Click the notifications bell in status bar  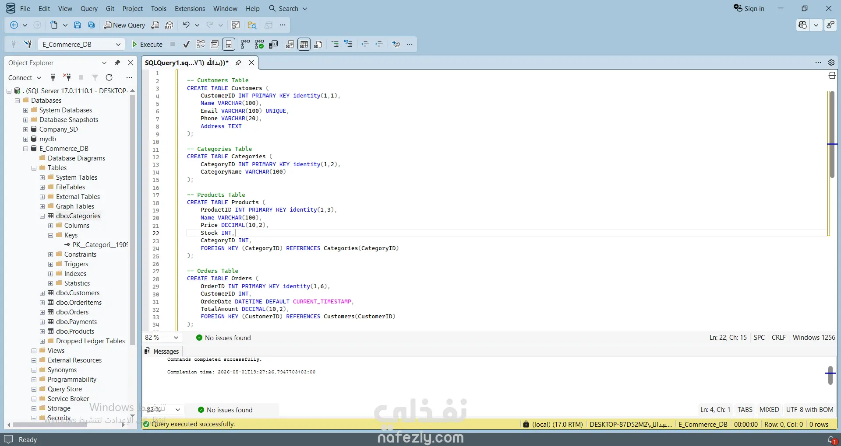pos(831,439)
